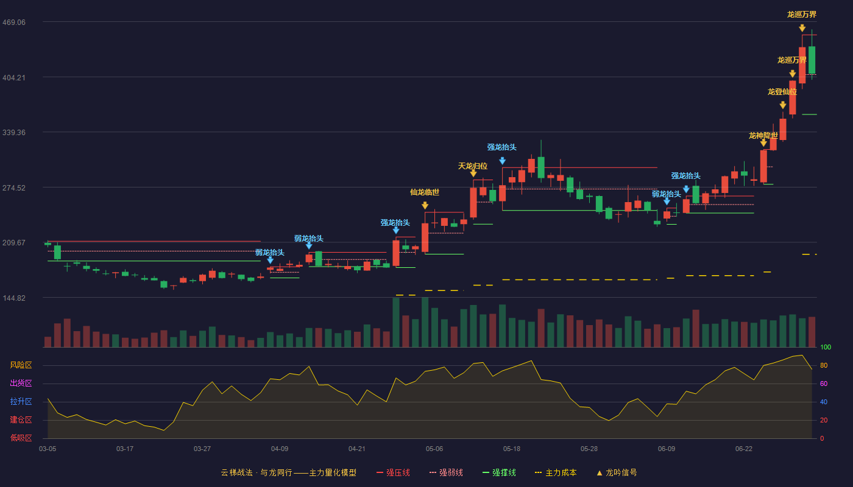
Task: Click the 05-18 date label
Action: tap(512, 449)
